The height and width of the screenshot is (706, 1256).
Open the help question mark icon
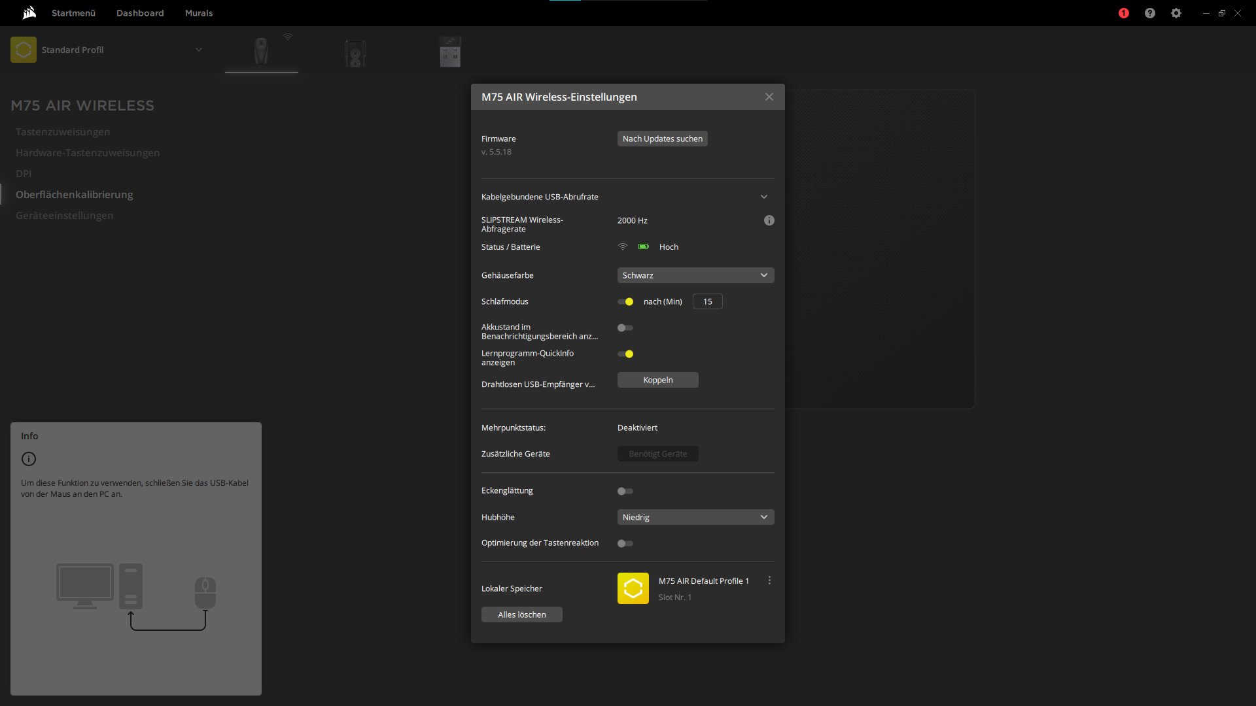(1150, 13)
